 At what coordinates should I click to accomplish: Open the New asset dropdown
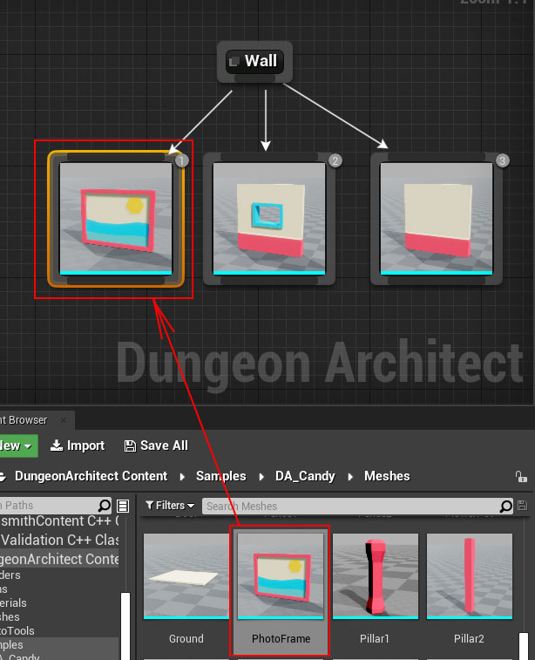coord(17,446)
